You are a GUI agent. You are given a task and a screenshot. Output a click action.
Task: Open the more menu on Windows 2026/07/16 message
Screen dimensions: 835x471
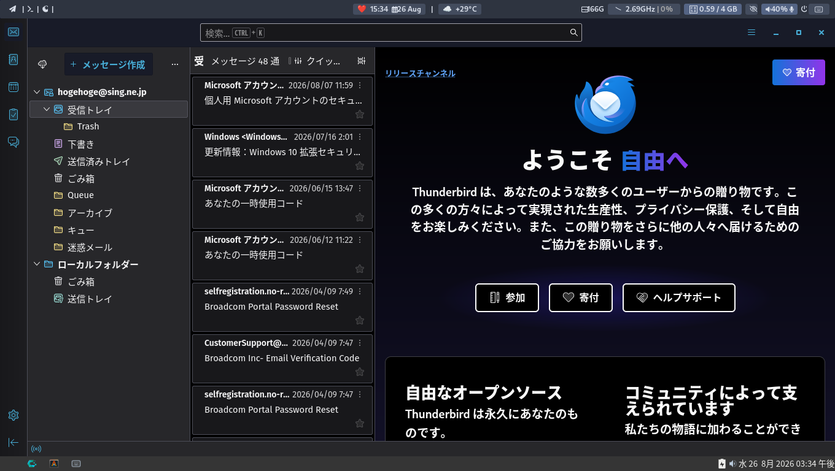click(x=360, y=137)
